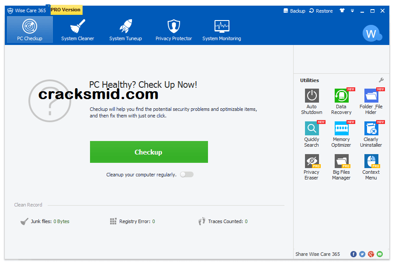
Task: Click the Restore button in title bar
Action: (x=321, y=11)
